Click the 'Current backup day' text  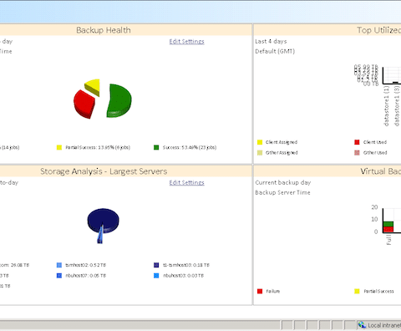coord(283,182)
